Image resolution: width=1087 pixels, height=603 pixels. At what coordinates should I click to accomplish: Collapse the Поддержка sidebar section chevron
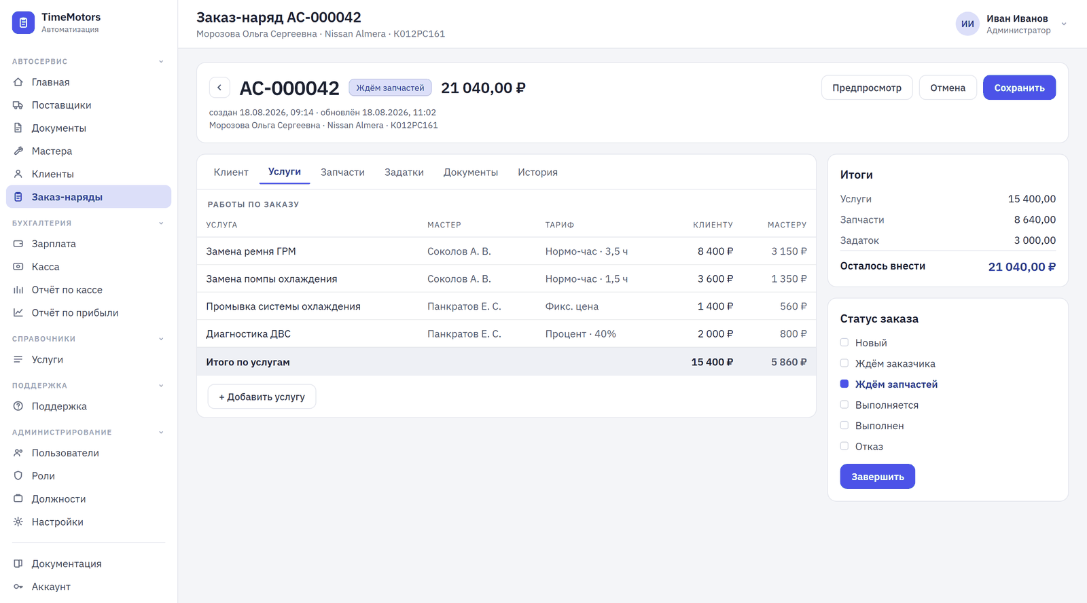(x=161, y=386)
